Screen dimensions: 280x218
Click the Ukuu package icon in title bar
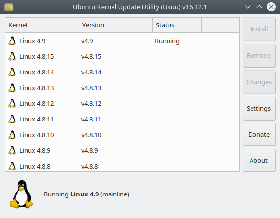[9, 7]
